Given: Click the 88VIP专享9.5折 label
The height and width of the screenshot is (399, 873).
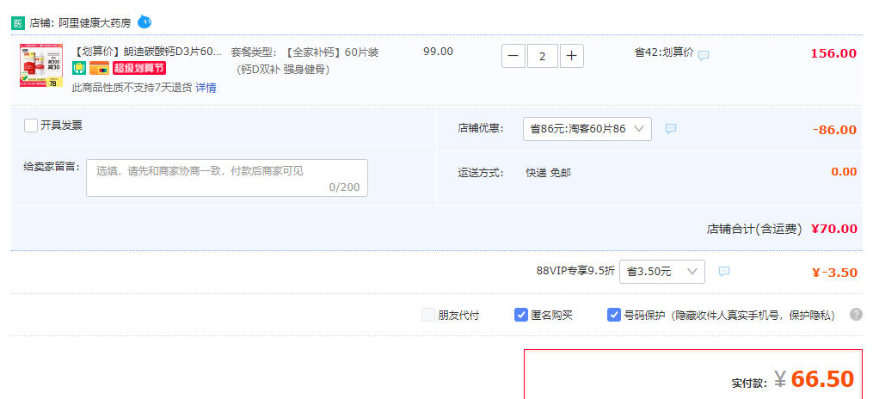Looking at the screenshot, I should [x=575, y=271].
